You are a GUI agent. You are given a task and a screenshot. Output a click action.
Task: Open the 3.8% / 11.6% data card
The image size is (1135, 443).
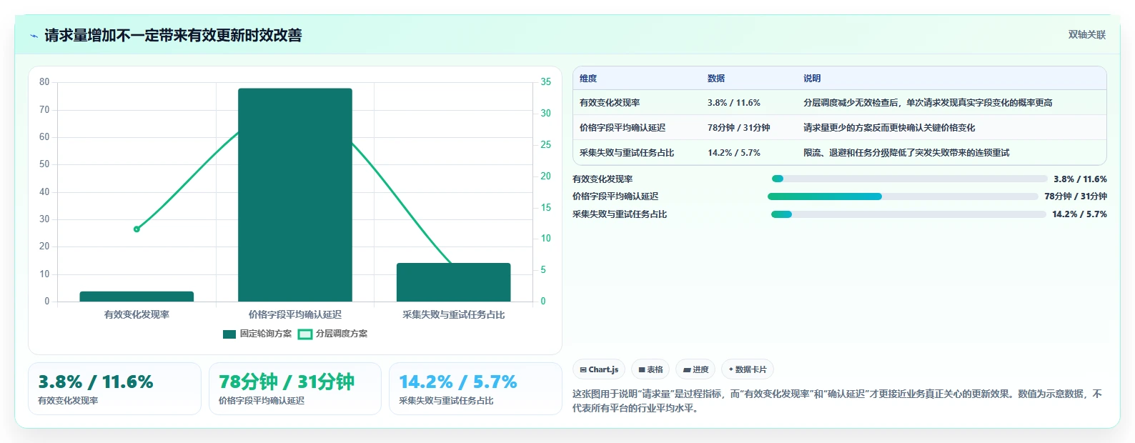point(114,389)
